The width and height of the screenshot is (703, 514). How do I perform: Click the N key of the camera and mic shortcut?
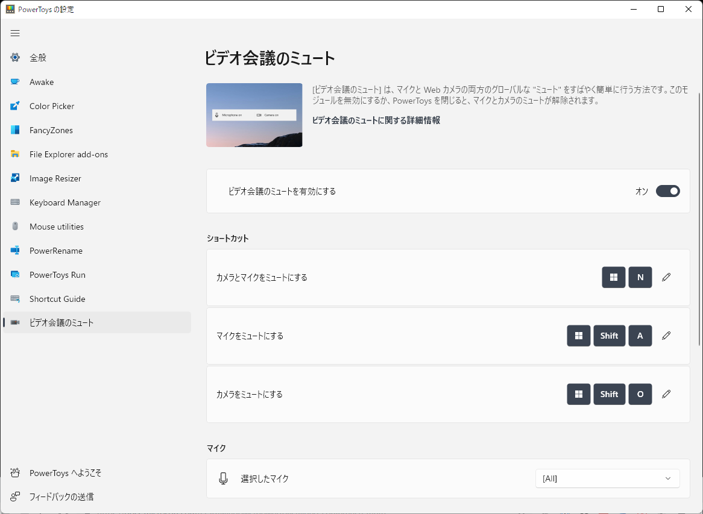click(x=640, y=277)
